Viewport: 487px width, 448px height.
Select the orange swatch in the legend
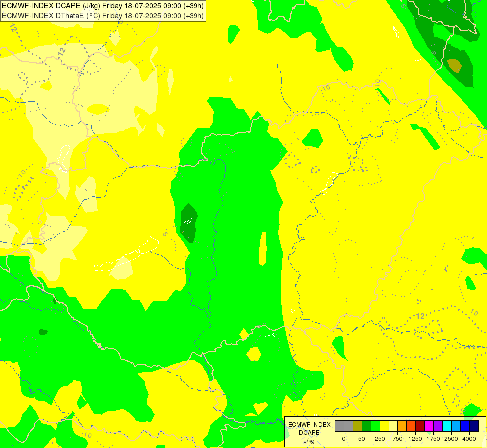[402, 426]
